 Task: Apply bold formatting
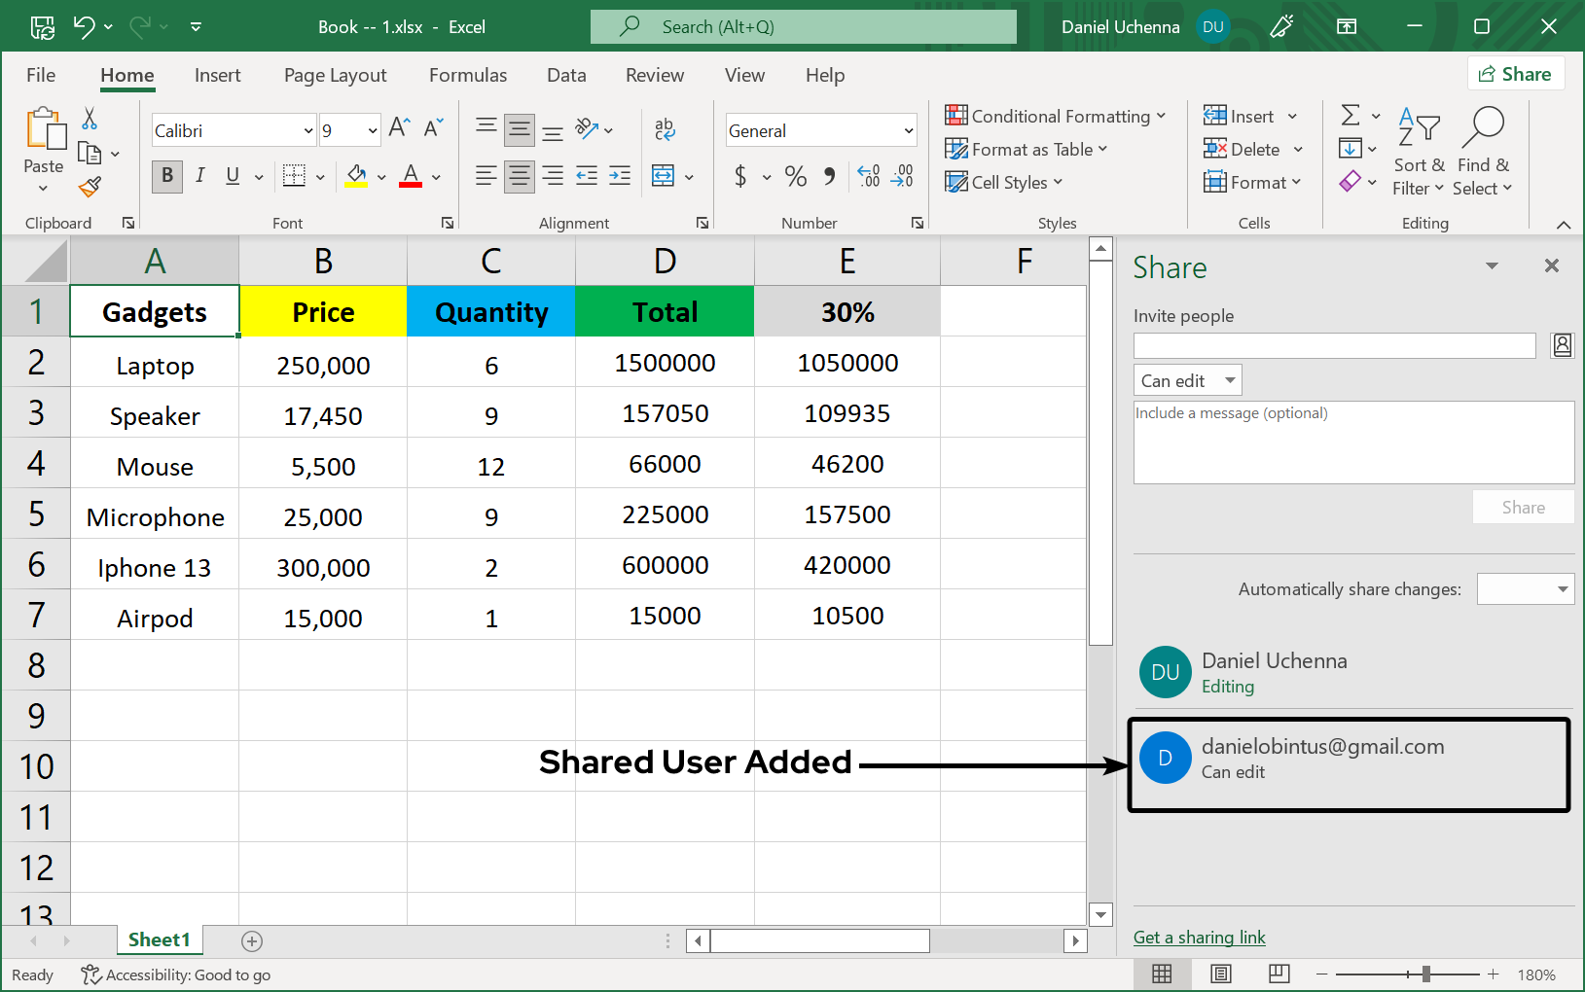[166, 176]
